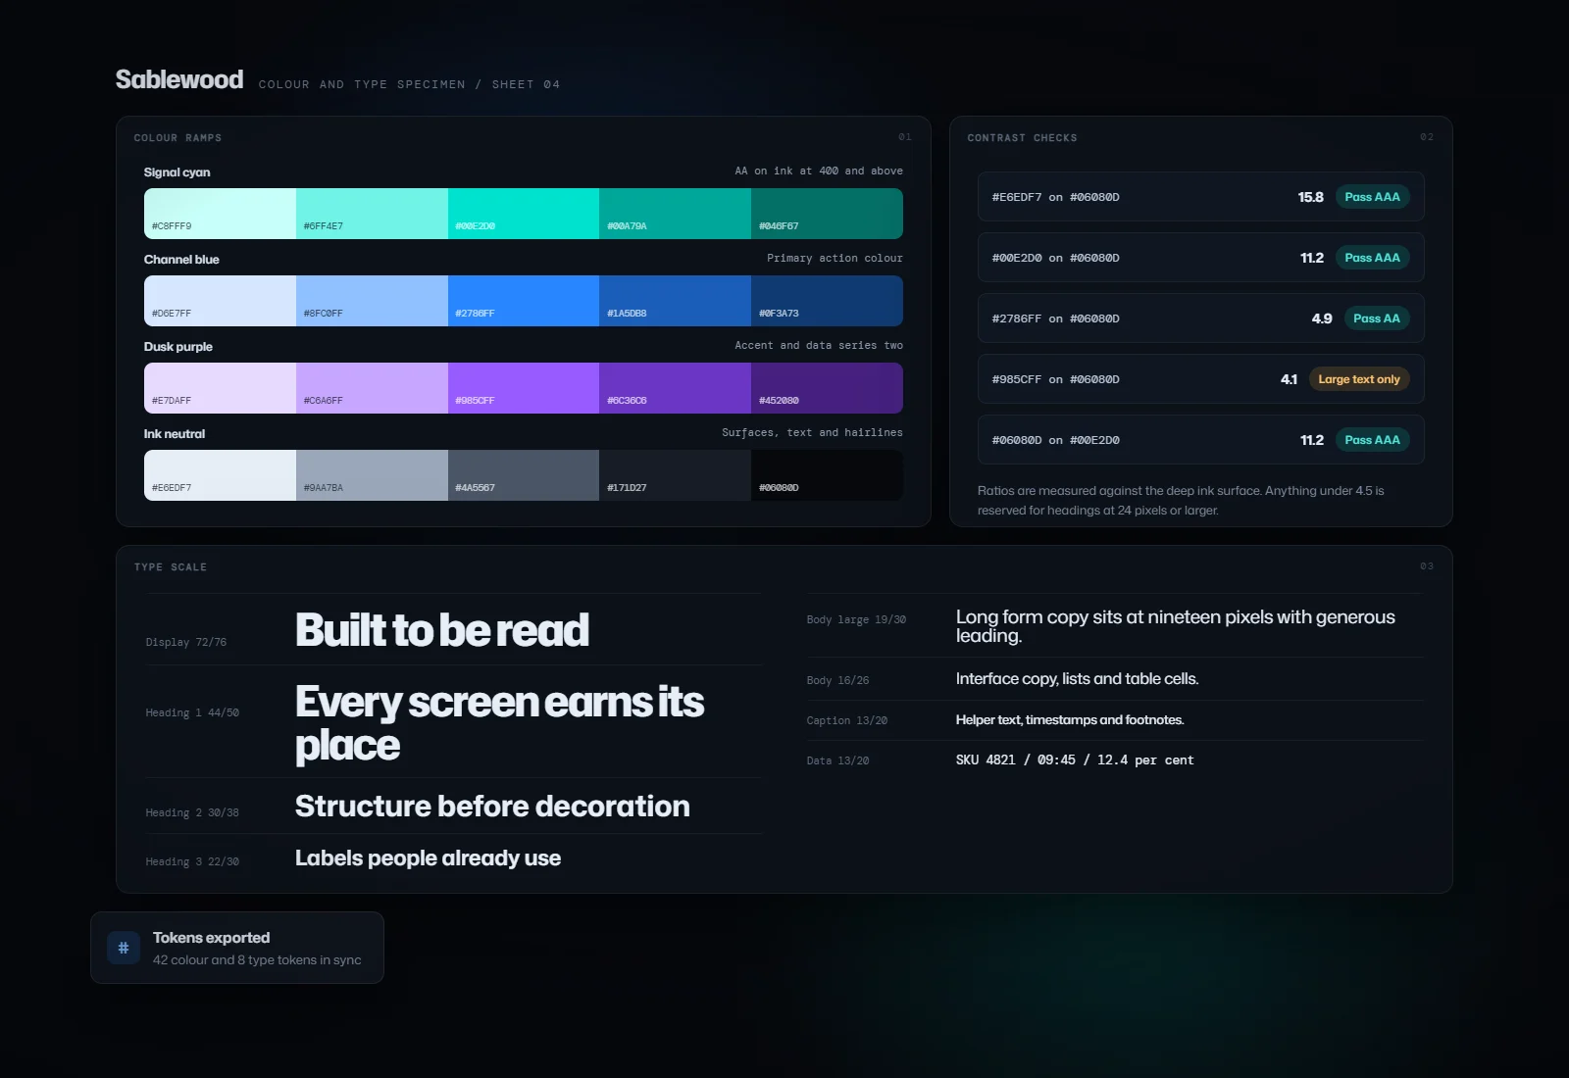Click the 4.9 contrast ratio value
The image size is (1569, 1078).
point(1322,318)
